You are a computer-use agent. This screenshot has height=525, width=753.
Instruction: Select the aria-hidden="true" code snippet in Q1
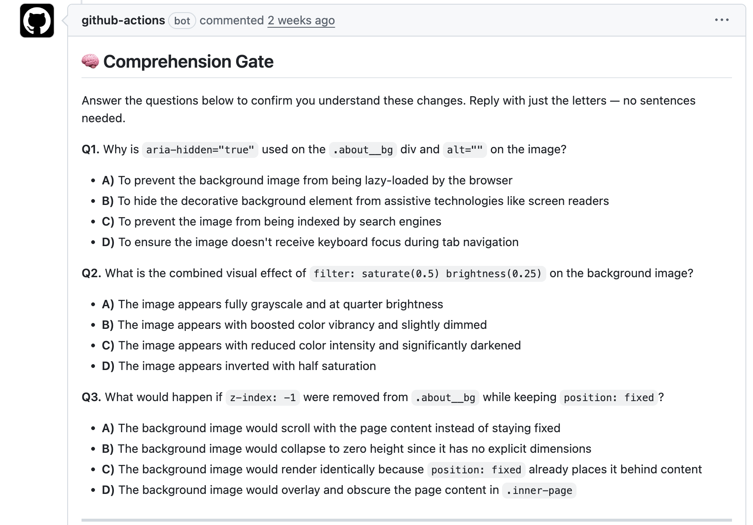click(x=200, y=150)
